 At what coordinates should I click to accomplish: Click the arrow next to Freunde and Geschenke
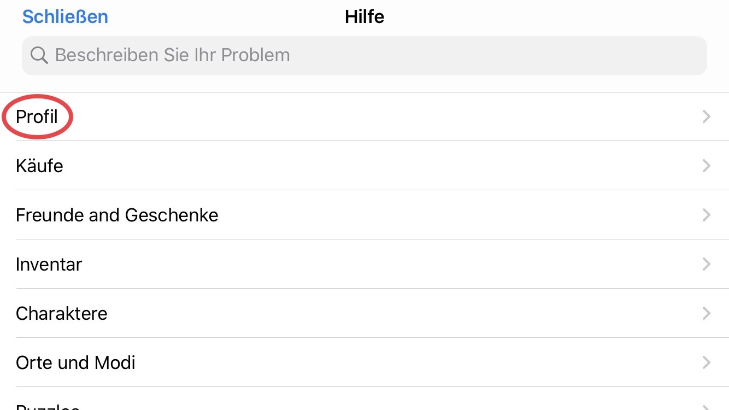(x=706, y=215)
